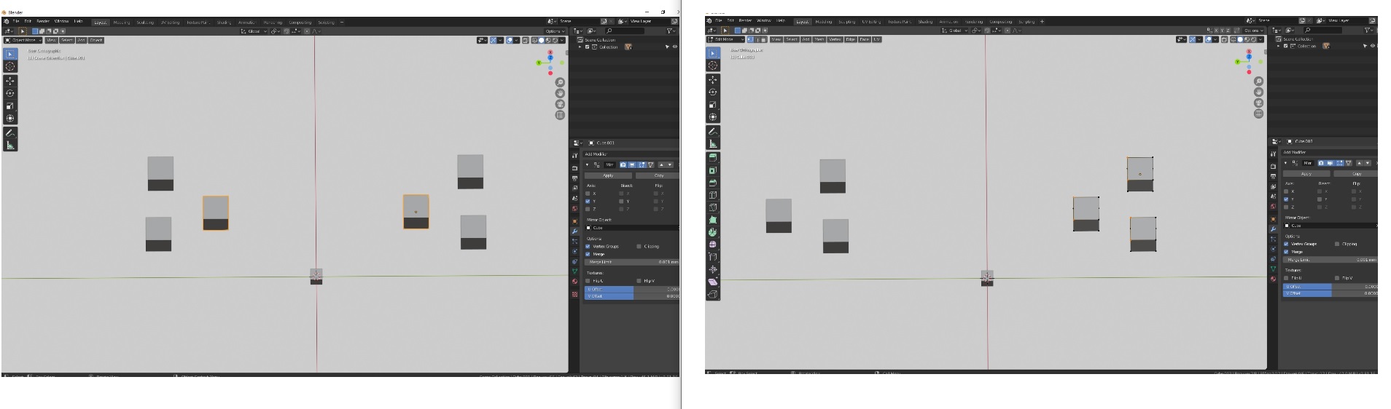Open File menu in left Blender window
The width and height of the screenshot is (1391, 409).
click(16, 21)
